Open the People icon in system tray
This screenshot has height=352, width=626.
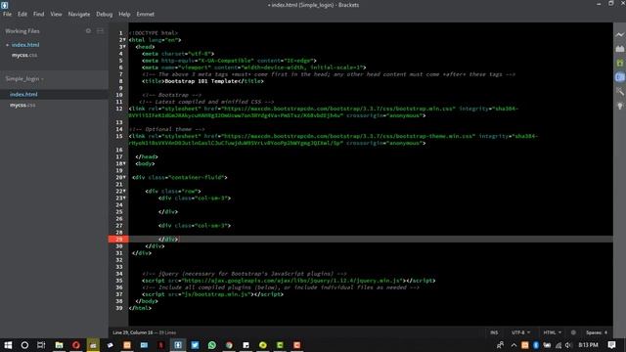pos(500,345)
